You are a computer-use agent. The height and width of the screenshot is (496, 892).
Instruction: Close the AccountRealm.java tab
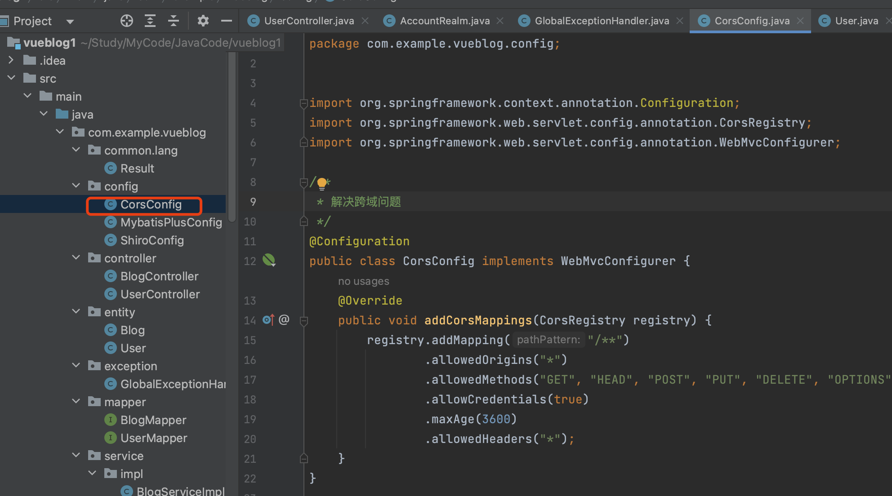[500, 21]
